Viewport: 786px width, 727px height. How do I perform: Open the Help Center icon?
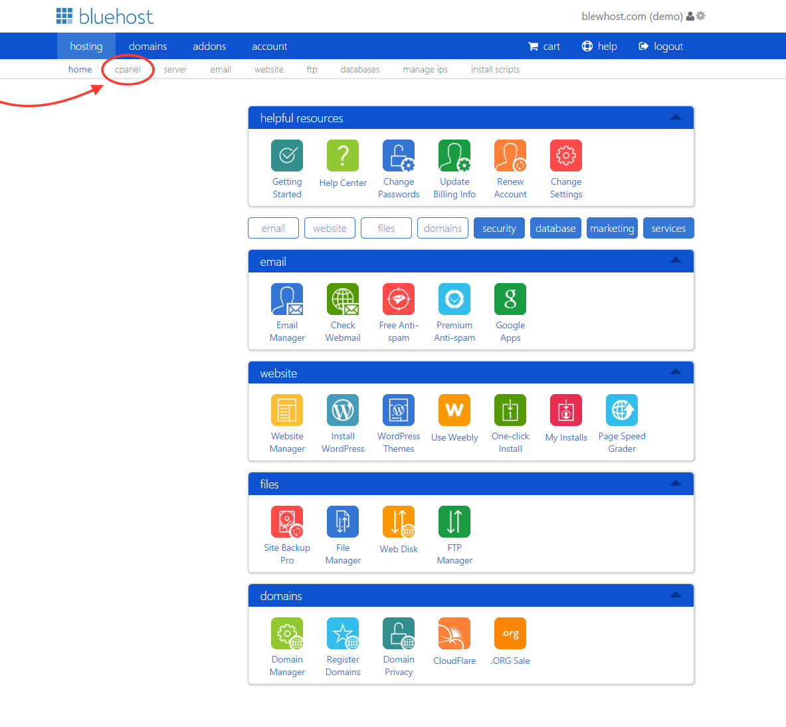click(x=343, y=156)
